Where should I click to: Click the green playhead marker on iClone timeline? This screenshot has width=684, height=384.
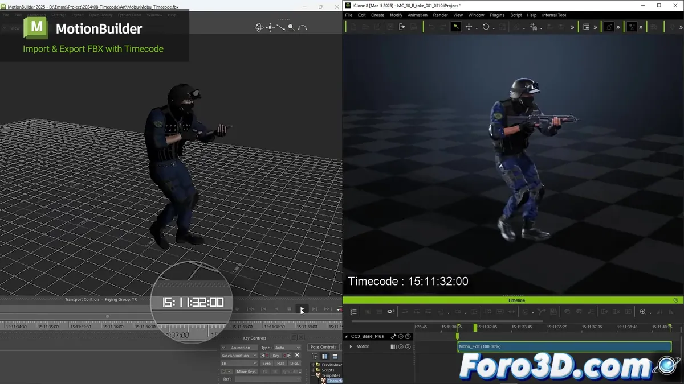click(475, 328)
